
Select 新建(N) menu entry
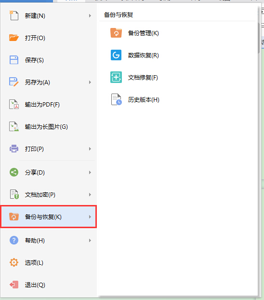click(49, 16)
